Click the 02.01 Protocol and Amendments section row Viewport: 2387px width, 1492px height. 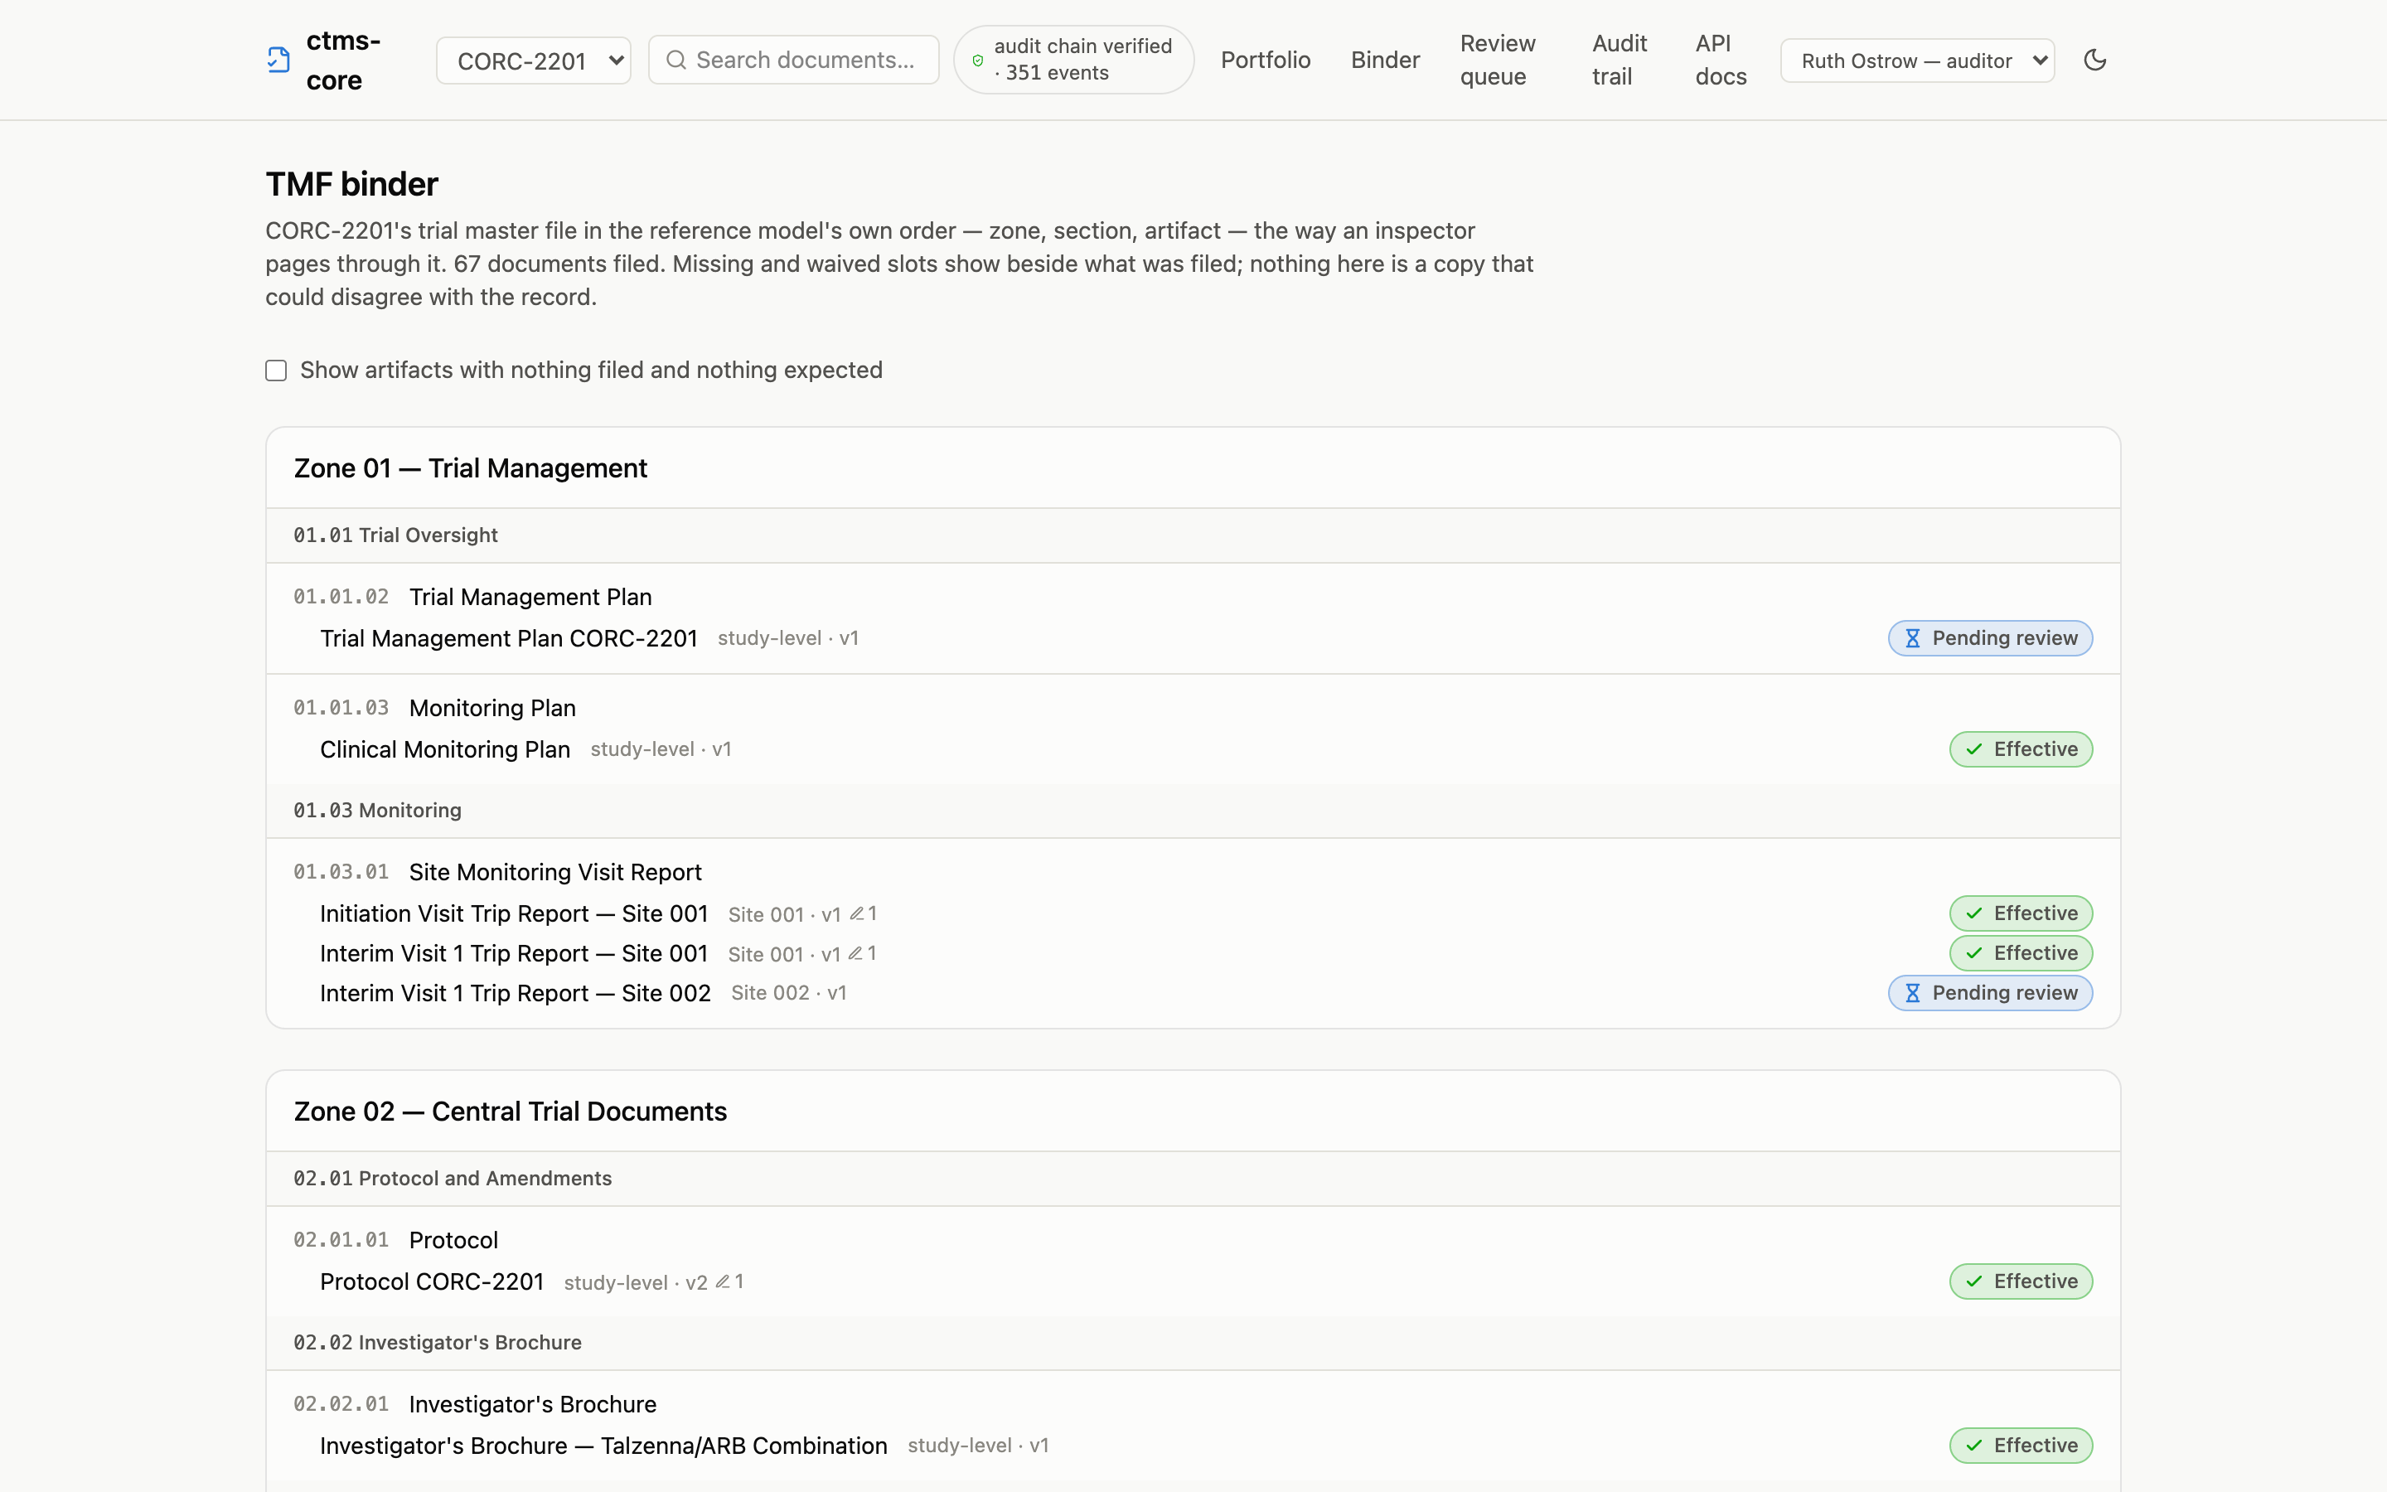click(1193, 1180)
